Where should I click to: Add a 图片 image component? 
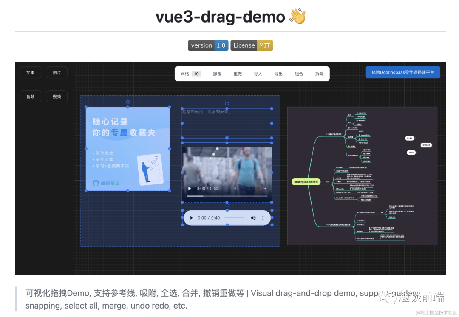57,73
